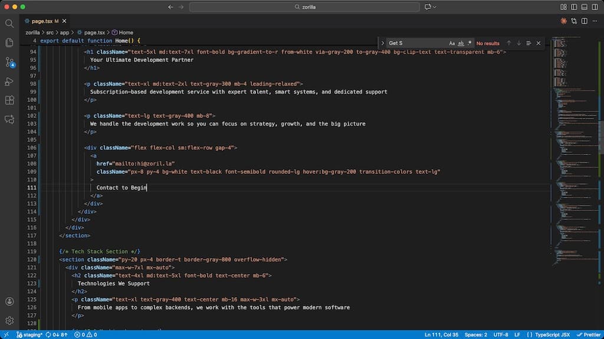604x339 pixels.
Task: Click the Claude starburst icon in editor toolbar
Action: coord(564,21)
